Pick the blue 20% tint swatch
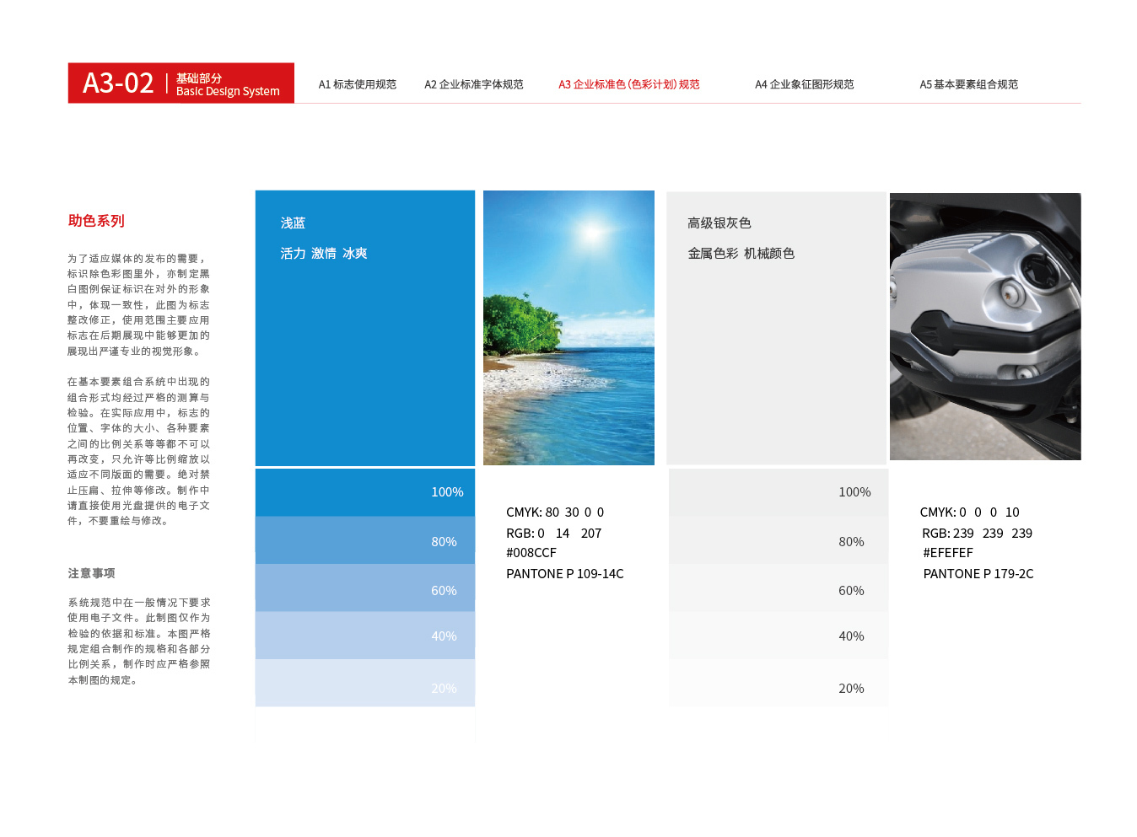This screenshot has height=837, width=1137. pos(365,683)
